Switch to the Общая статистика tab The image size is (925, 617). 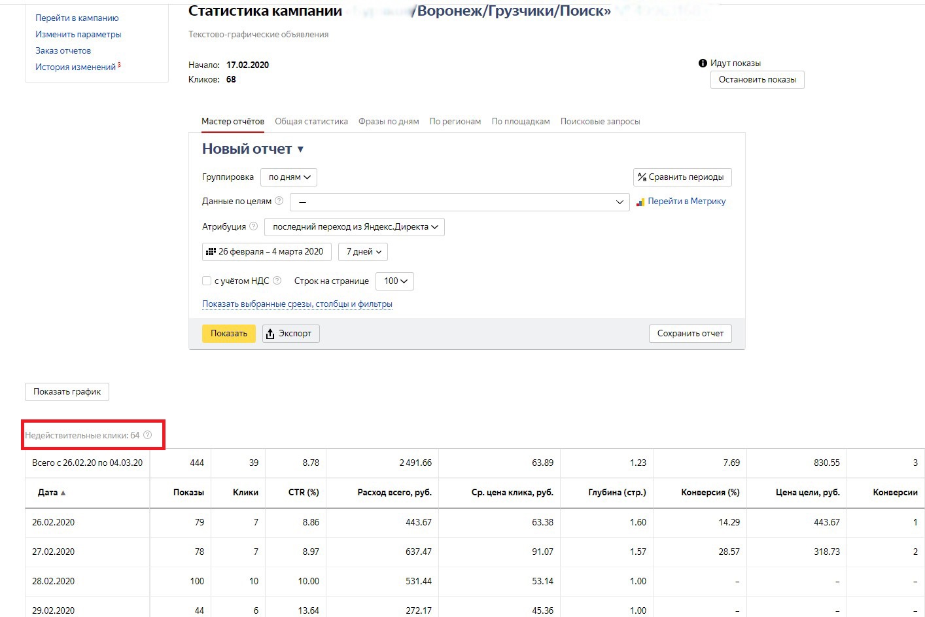(311, 122)
